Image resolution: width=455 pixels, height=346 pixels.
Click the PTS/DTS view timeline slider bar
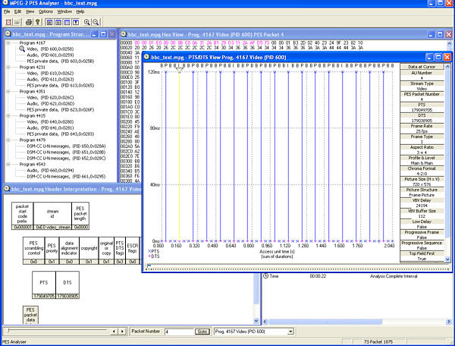(x=297, y=267)
